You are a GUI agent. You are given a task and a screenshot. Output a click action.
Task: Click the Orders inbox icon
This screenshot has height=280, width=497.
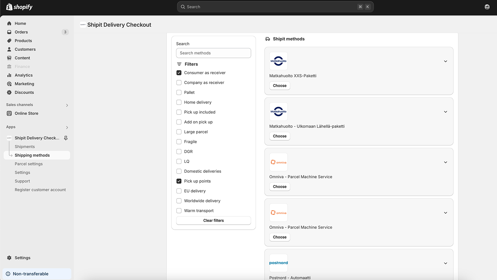click(x=9, y=32)
